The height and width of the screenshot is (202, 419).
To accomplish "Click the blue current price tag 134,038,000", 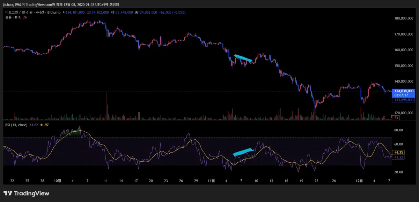I will coord(403,91).
